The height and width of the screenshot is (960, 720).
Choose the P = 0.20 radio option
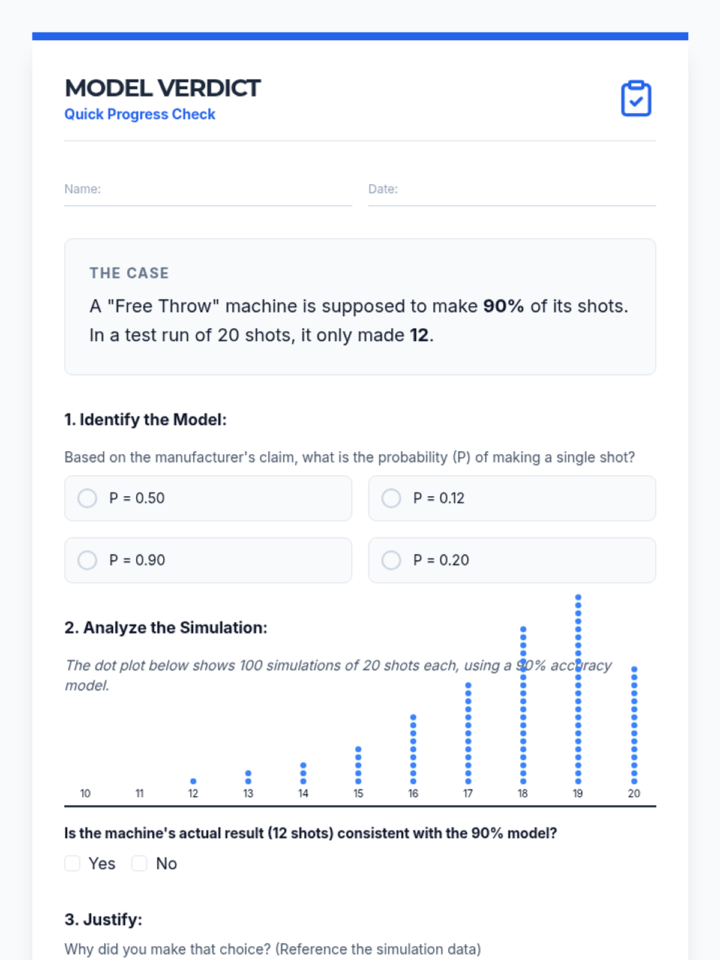391,560
